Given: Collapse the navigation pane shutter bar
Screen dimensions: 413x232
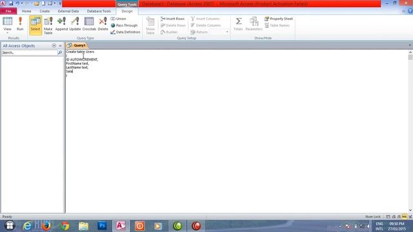Looking at the screenshot, I should tap(60, 46).
